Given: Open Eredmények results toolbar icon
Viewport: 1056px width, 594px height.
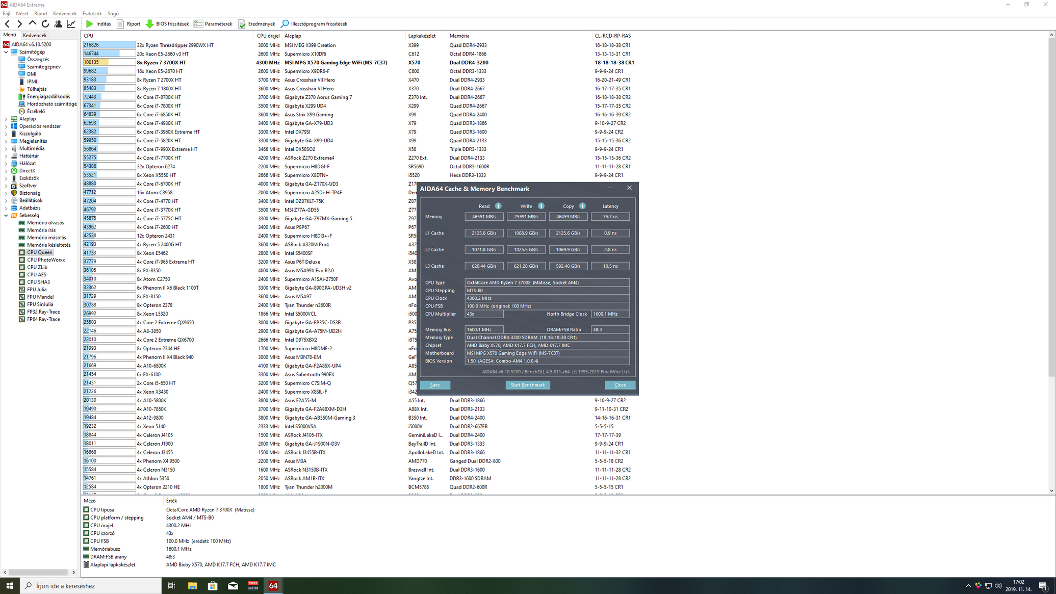Looking at the screenshot, I should pyautogui.click(x=242, y=24).
